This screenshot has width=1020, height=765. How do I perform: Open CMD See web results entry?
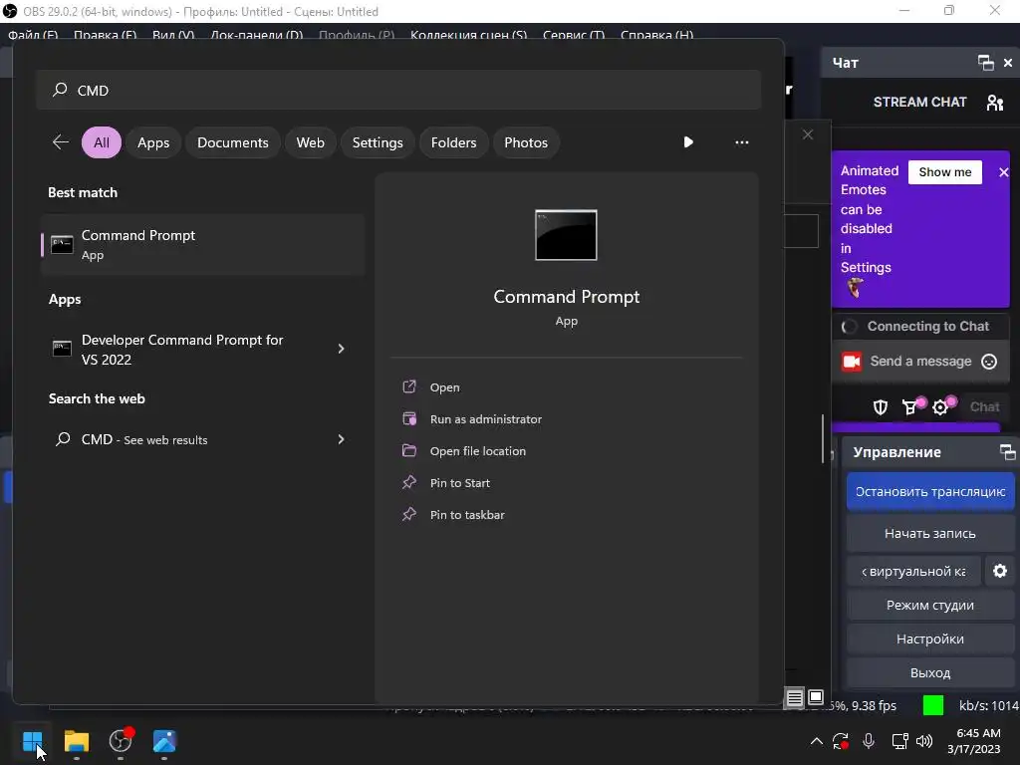coord(143,439)
